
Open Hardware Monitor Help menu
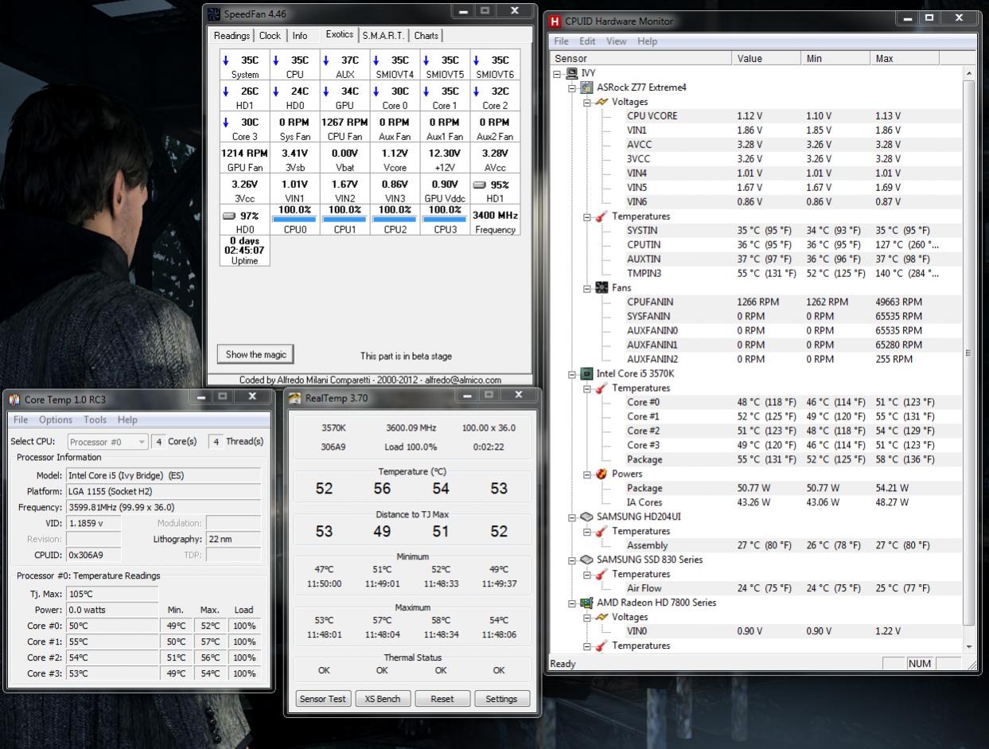click(x=647, y=41)
